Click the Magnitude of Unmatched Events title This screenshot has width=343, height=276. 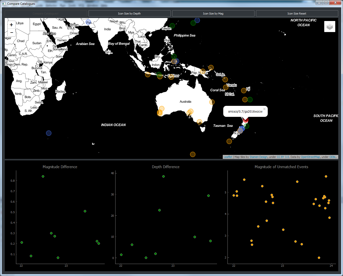point(281,167)
